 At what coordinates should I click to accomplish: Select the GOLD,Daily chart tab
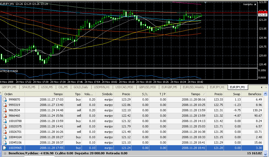point(81,87)
